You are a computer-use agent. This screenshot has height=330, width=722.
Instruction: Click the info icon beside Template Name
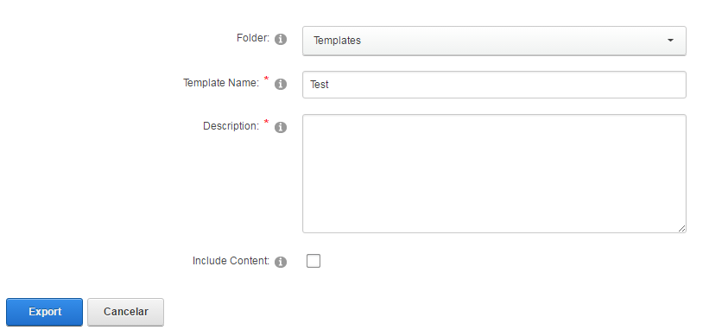[x=281, y=84]
